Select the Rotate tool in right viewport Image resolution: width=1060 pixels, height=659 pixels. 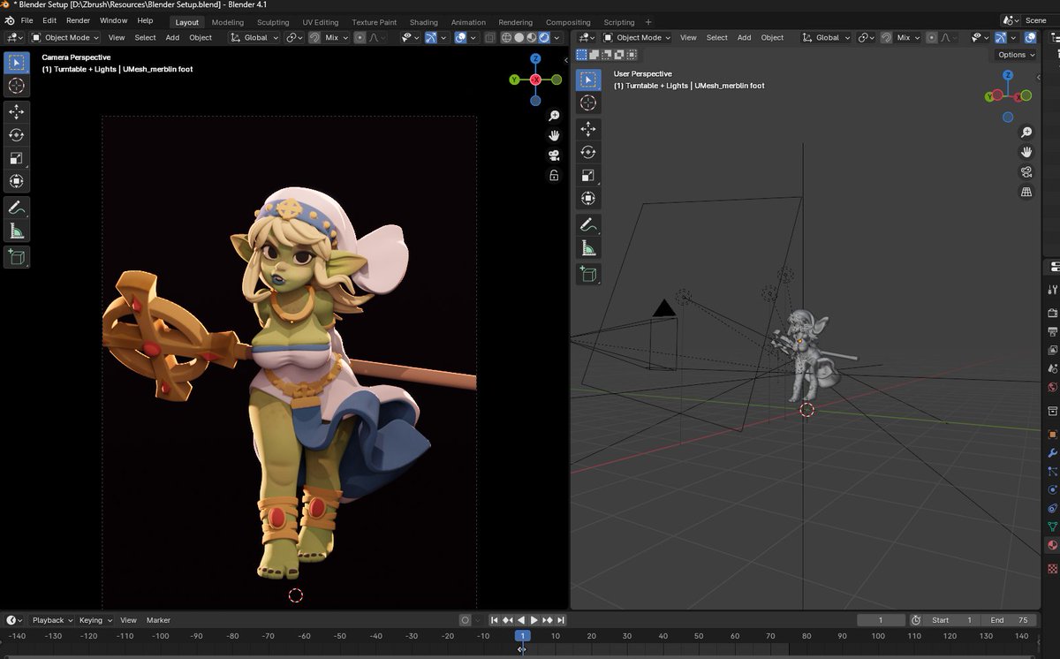[x=588, y=152]
